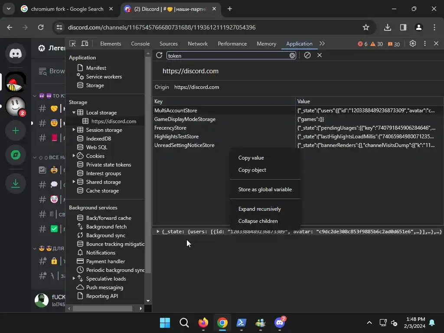
Task: Expand the Session storage node
Action: [74, 130]
